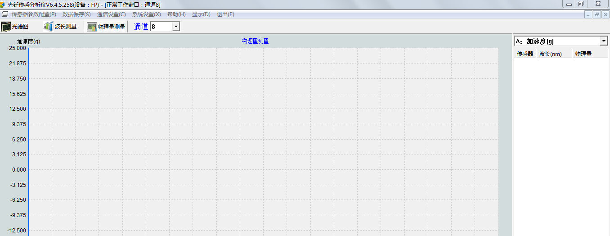The height and width of the screenshot is (236, 610).
Task: Open the 传感器参数配置(P) menu
Action: (34, 14)
